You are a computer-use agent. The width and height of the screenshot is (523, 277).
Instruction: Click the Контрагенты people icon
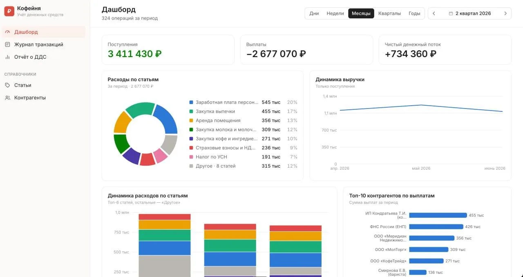click(x=7, y=98)
